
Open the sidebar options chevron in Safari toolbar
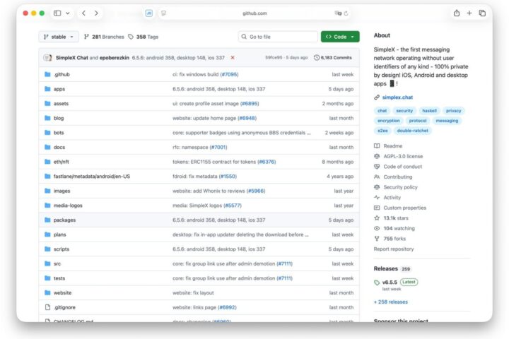(68, 13)
